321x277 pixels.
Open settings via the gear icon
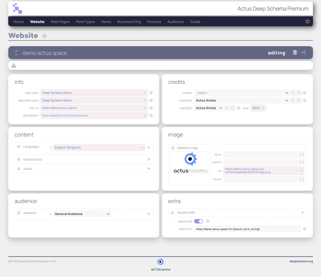tap(307, 21)
